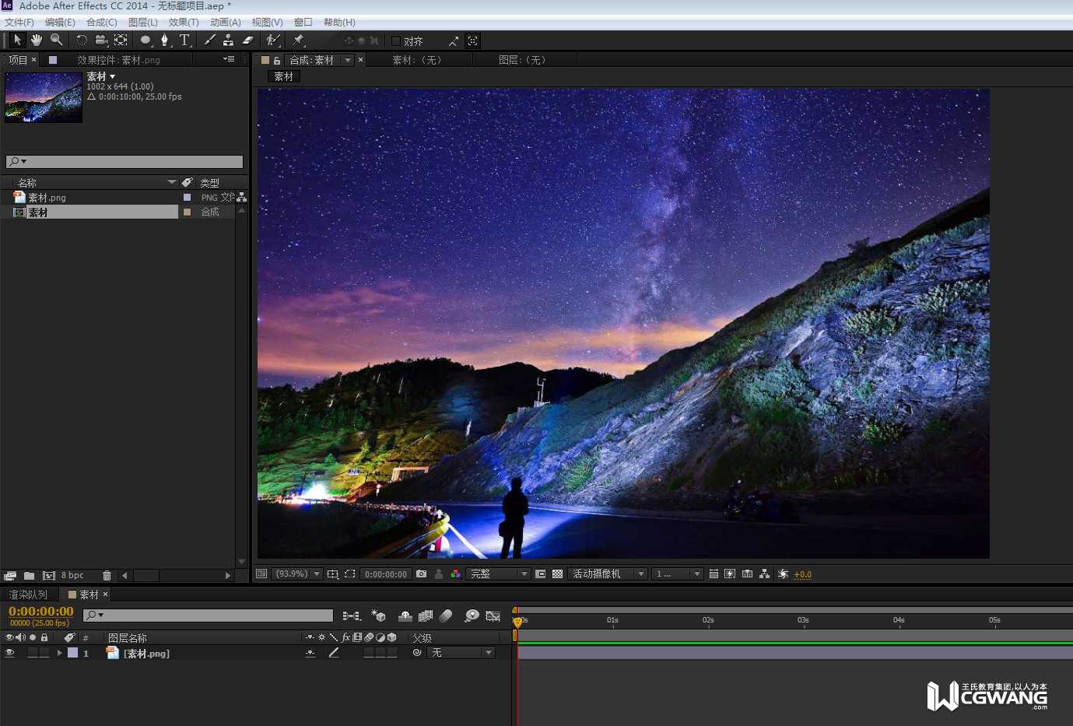The width and height of the screenshot is (1073, 726).
Task: Select the Clone Stamp tool
Action: (x=228, y=40)
